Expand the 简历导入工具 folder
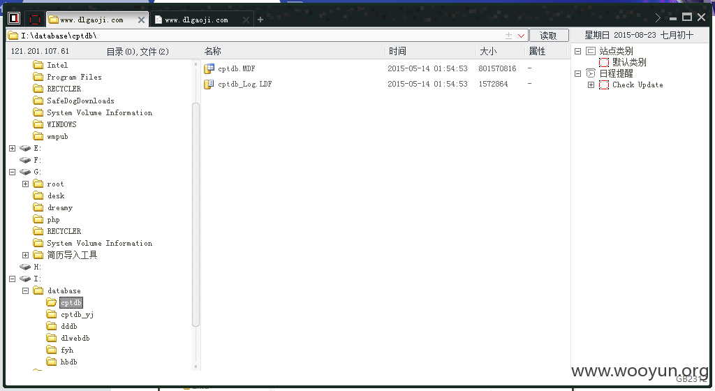Screen dimensions: 715x391 click(x=26, y=256)
